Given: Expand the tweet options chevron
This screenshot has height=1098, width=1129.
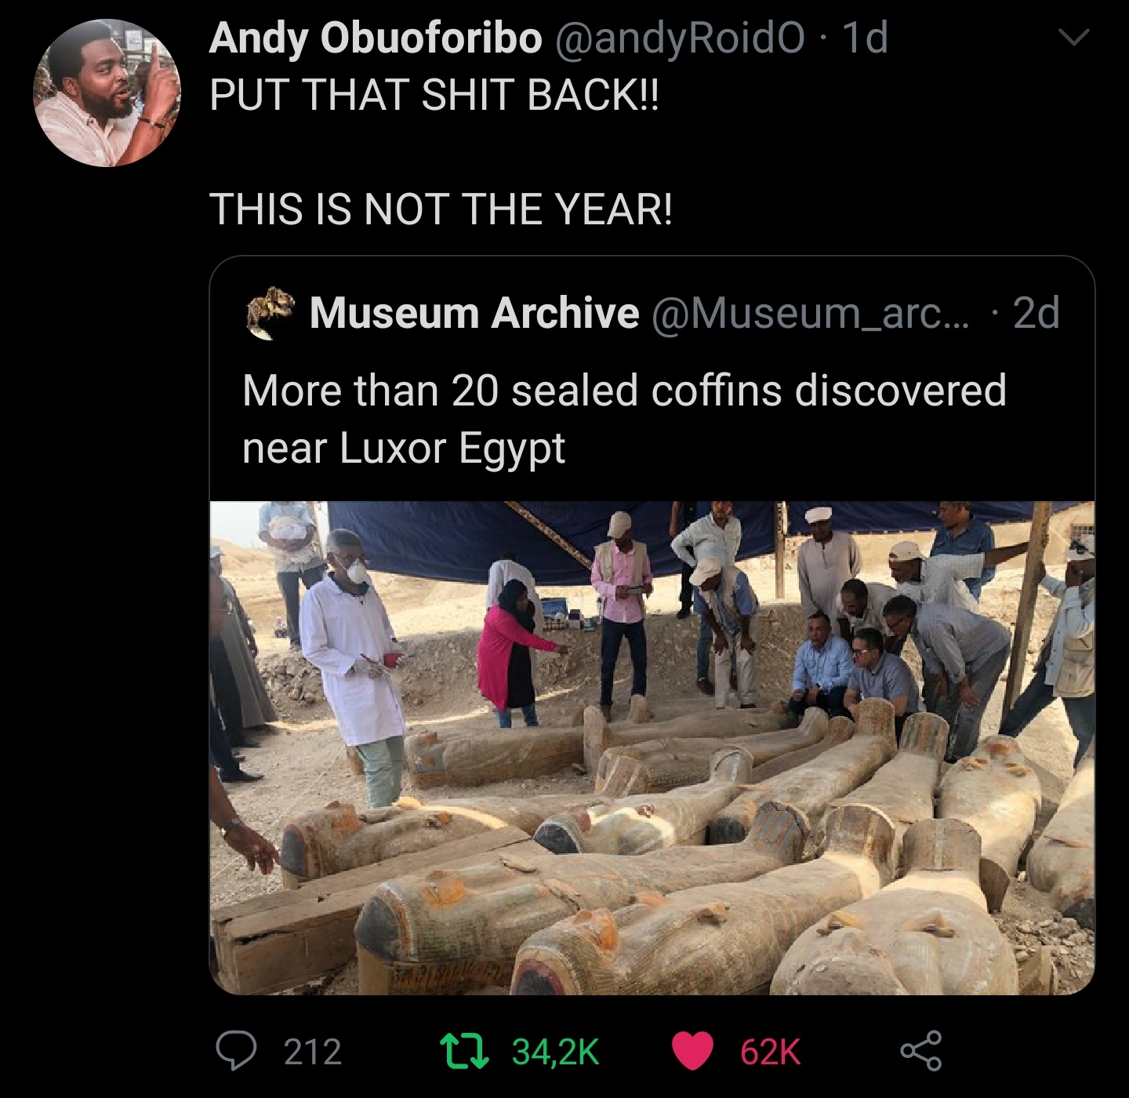Looking at the screenshot, I should [x=1073, y=37].
